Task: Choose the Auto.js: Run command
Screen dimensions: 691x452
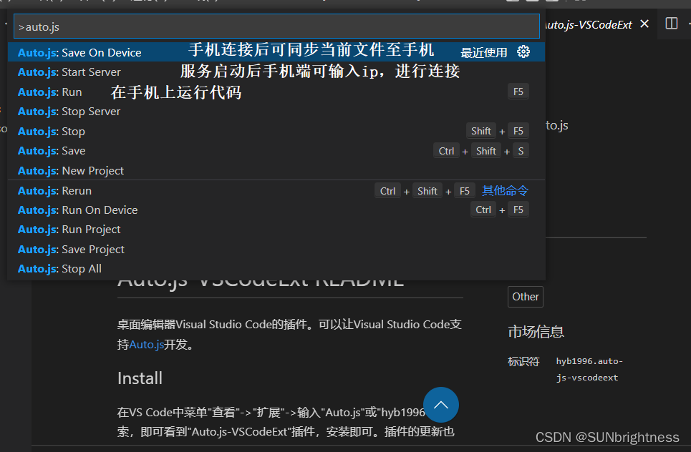Action: coord(276,92)
